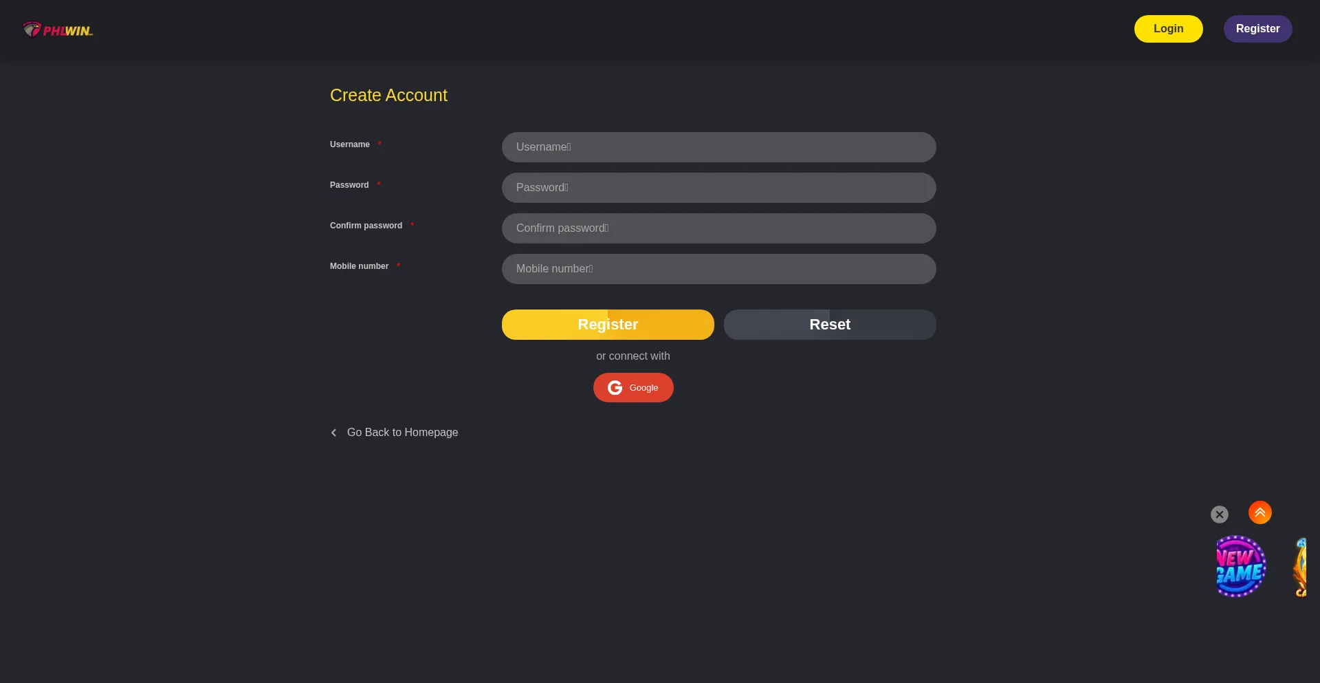
Task: Select the Confirm password input field
Action: (x=718, y=228)
